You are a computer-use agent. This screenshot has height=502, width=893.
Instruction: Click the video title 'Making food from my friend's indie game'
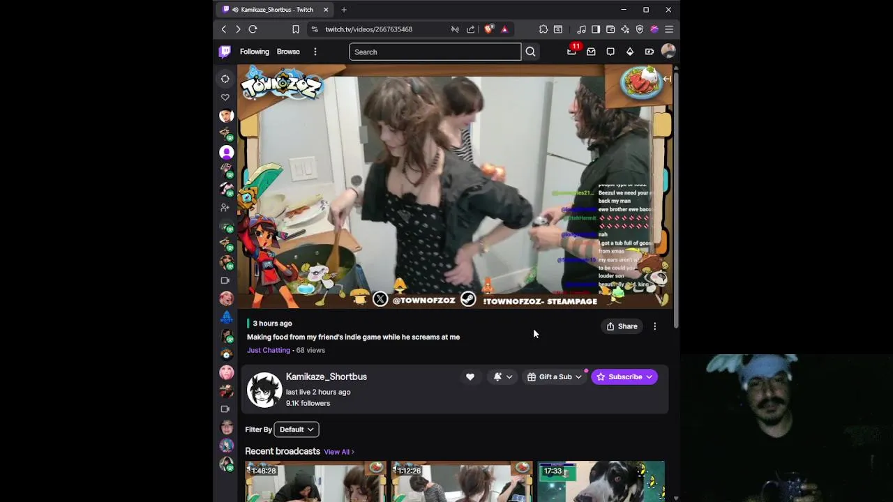point(353,337)
